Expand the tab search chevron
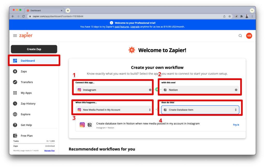This screenshot has width=265, height=167. 252,10
